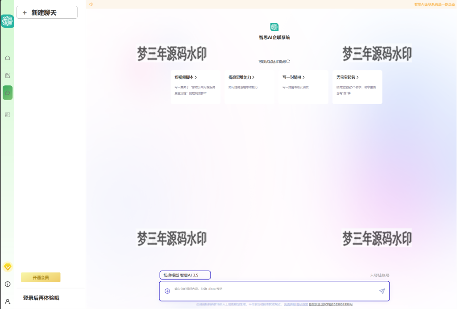
Task: Click the announcement speaker icon
Action: pyautogui.click(x=91, y=4)
